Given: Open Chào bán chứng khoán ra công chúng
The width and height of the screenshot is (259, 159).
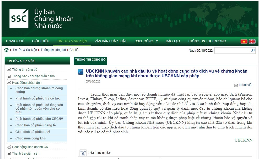Looking at the screenshot, I should click(39, 90).
